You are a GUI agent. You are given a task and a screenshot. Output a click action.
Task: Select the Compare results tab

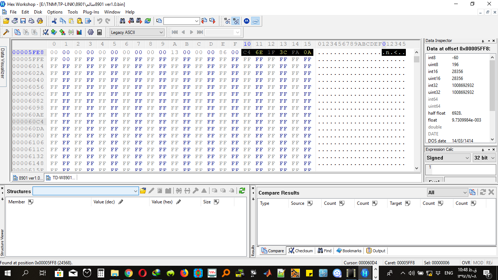coord(273,251)
